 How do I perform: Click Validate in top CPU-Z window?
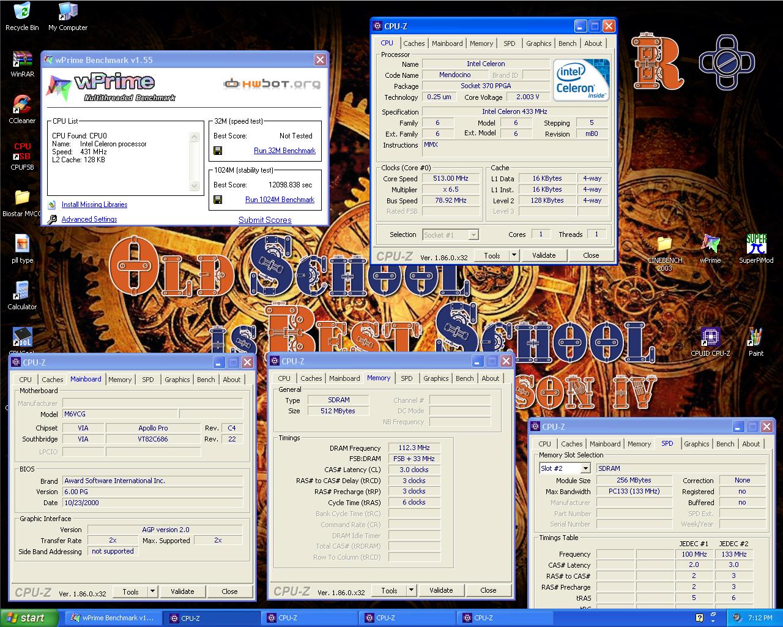[x=544, y=255]
